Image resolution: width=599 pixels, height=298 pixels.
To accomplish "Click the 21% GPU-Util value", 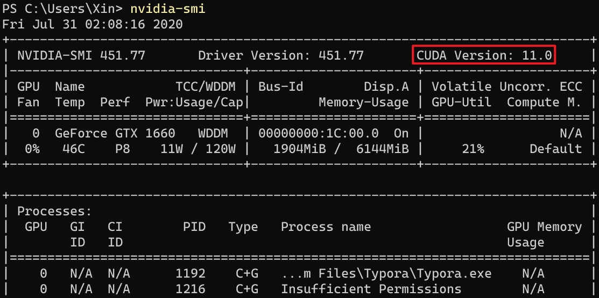I will [473, 149].
